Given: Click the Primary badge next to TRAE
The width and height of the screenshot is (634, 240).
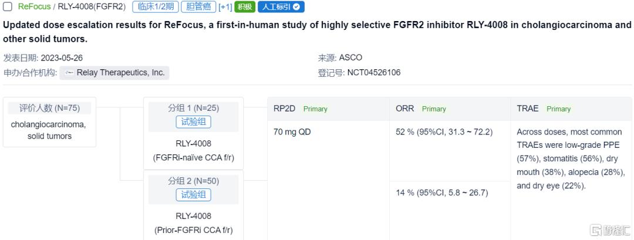Looking at the screenshot, I should point(558,109).
